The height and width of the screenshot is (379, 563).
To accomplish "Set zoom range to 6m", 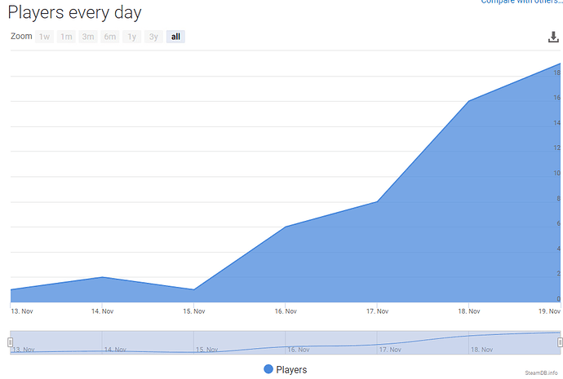I will point(110,37).
